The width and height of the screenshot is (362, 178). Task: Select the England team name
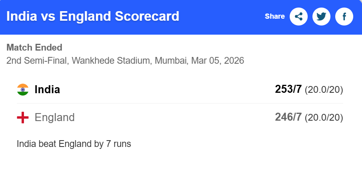tap(55, 117)
